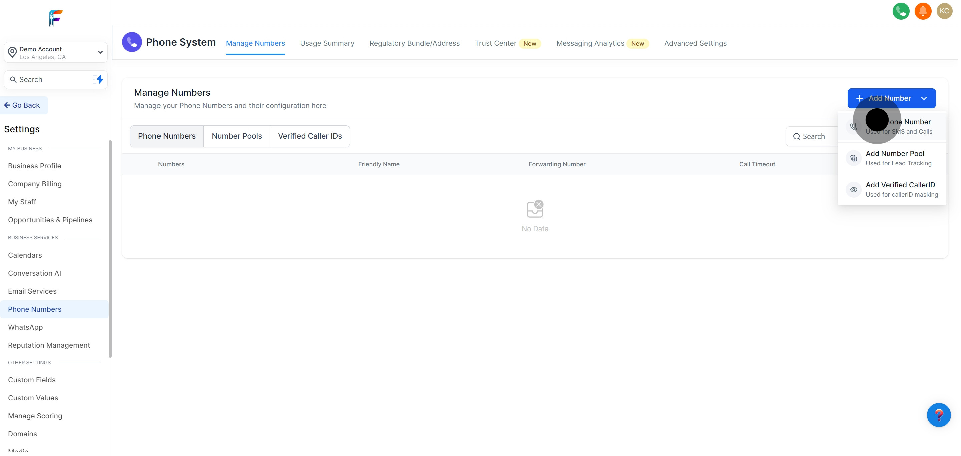Viewport: 961px width, 456px height.
Task: Click the blue help question-mark button
Action: tap(939, 415)
